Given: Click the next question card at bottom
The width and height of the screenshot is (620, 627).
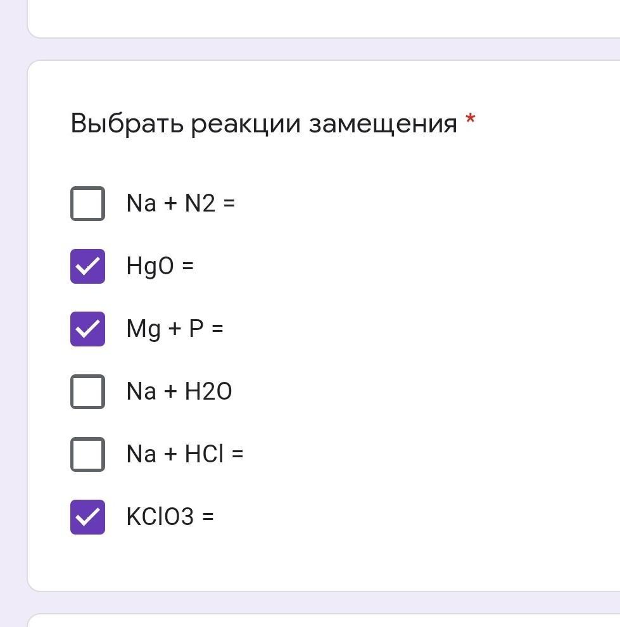Looking at the screenshot, I should coord(317,621).
